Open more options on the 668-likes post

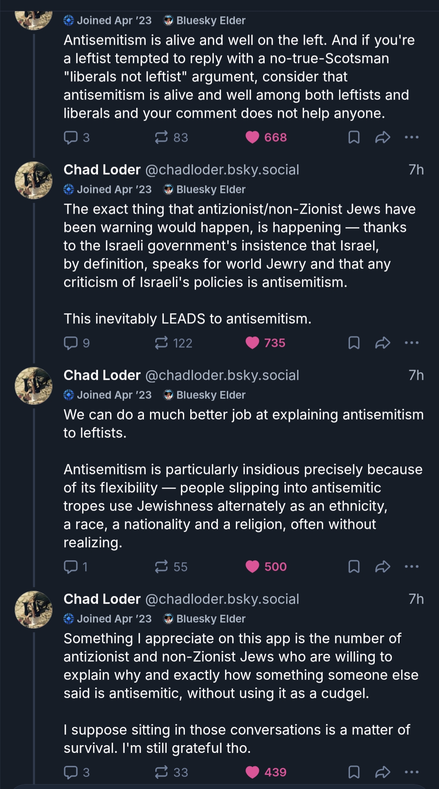pos(412,137)
